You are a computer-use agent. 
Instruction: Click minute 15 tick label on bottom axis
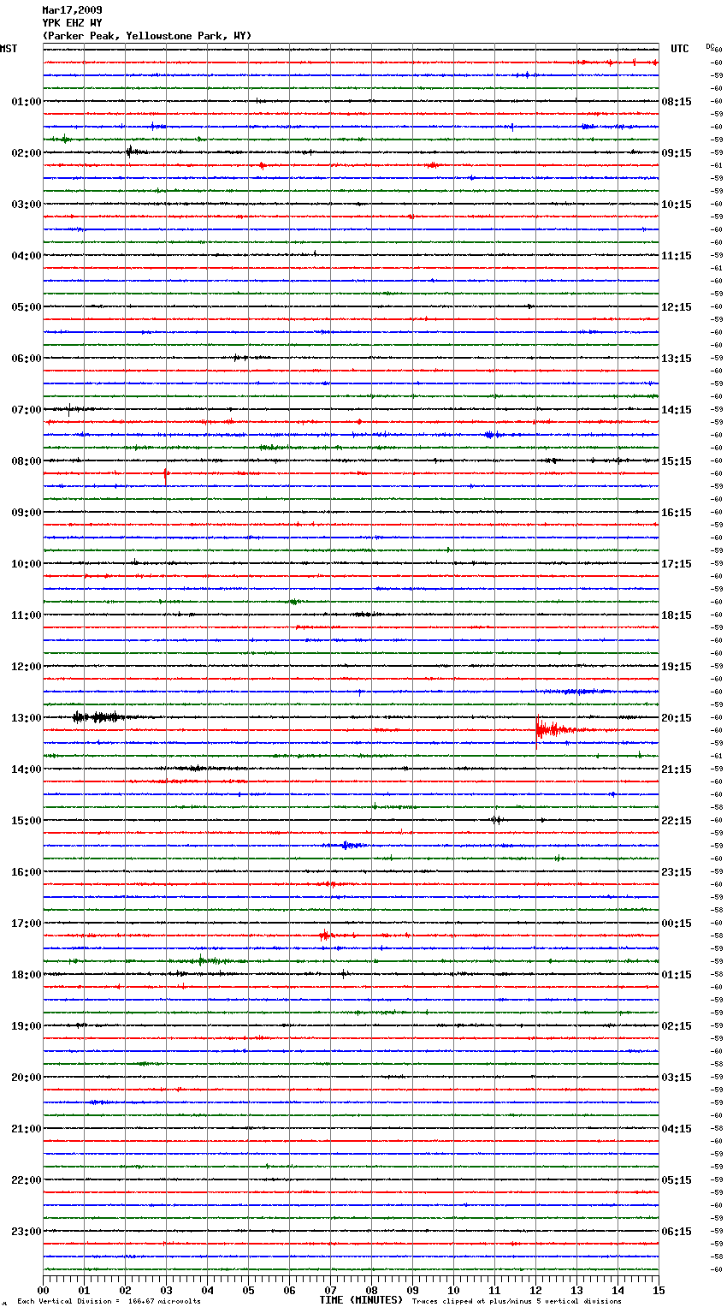(659, 1290)
